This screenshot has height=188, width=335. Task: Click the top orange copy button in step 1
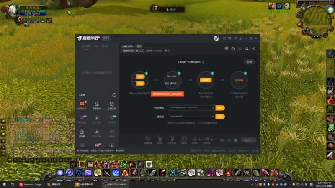(140, 76)
